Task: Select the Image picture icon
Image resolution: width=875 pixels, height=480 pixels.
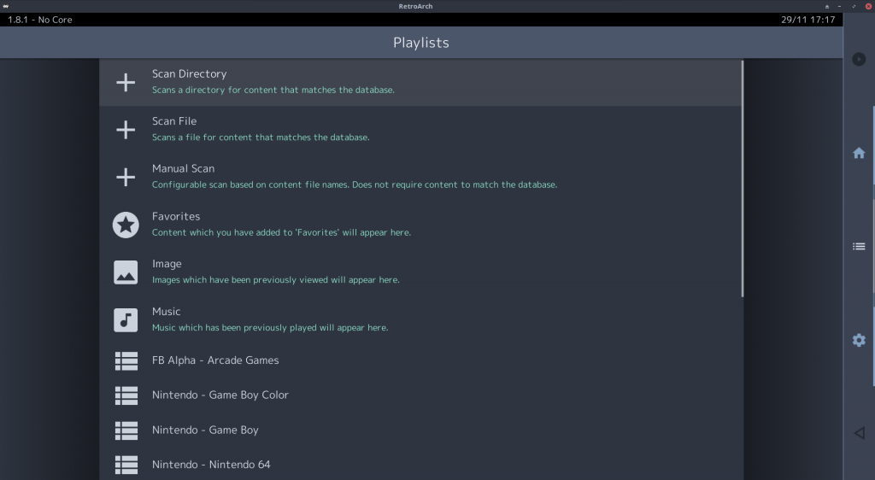Action: [x=126, y=272]
